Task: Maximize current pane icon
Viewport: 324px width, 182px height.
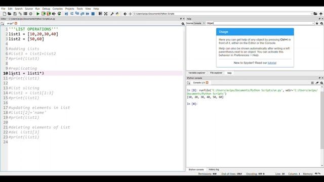Action: click(x=100, y=14)
